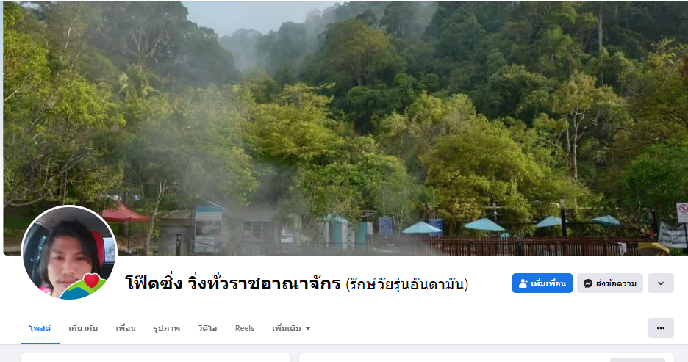Click the Messenger icon beside ส่งข้อความ
This screenshot has width=688, height=362.
(588, 283)
